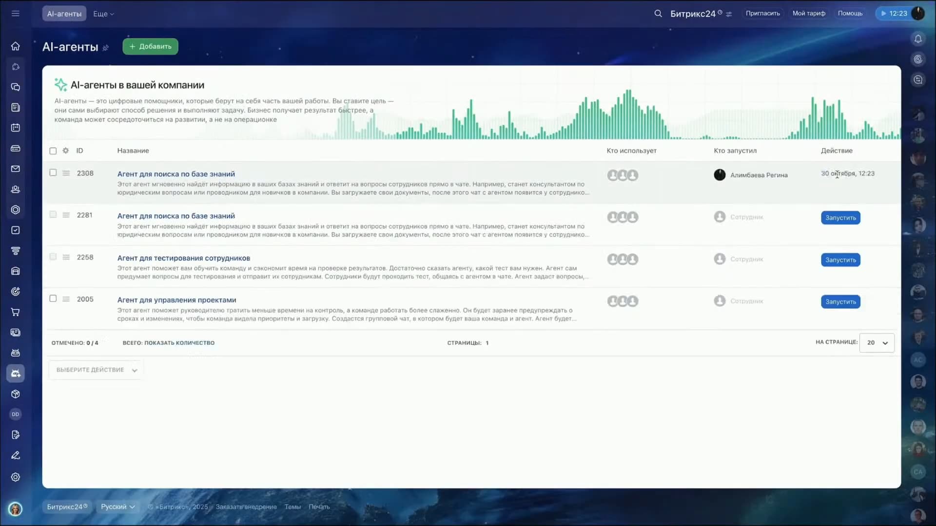Viewport: 936px width, 526px height.
Task: Check the checkbox of agent 2308
Action: (53, 172)
